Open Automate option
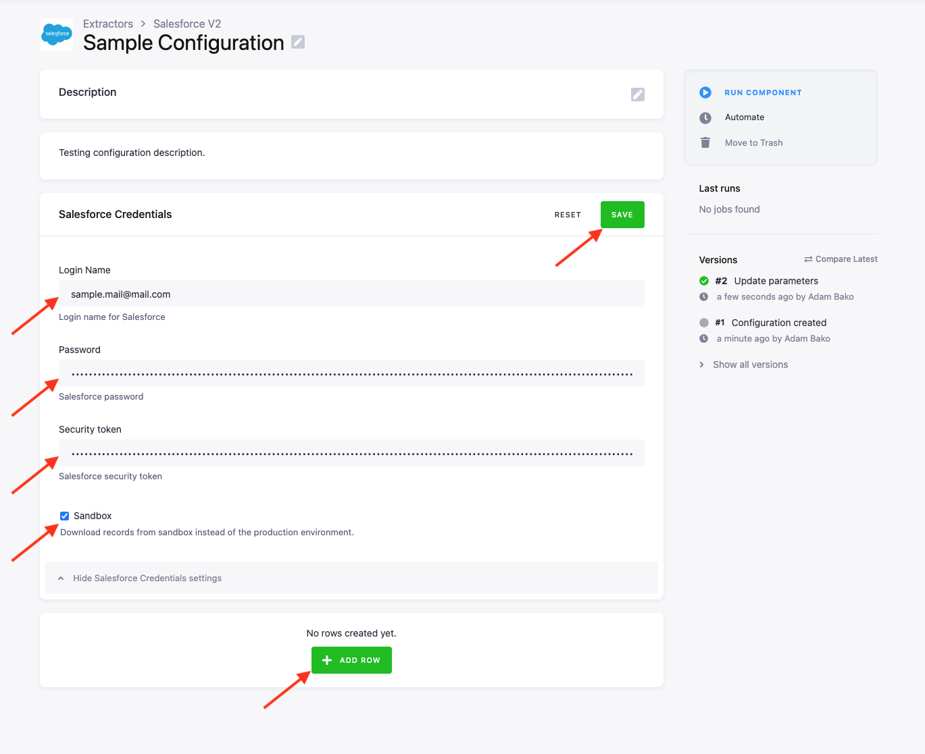This screenshot has height=754, width=925. [x=745, y=117]
